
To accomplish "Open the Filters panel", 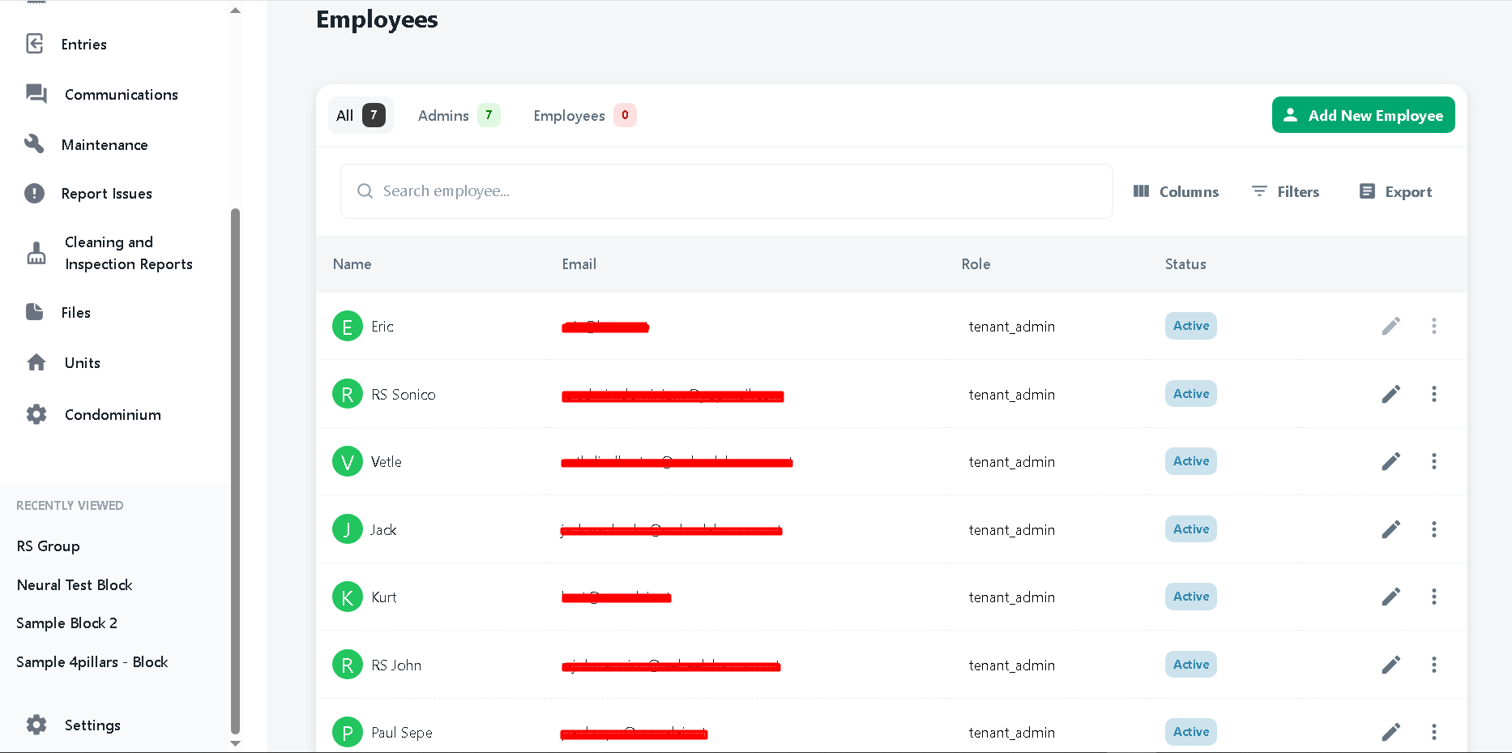I will pos(1286,191).
